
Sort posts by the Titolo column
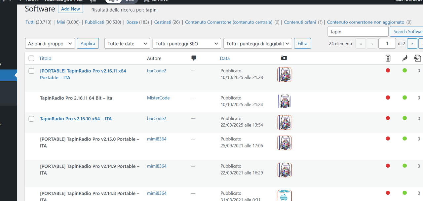pyautogui.click(x=45, y=58)
